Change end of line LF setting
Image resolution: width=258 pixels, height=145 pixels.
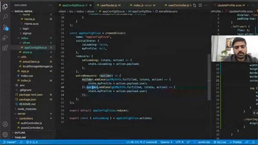(188, 142)
